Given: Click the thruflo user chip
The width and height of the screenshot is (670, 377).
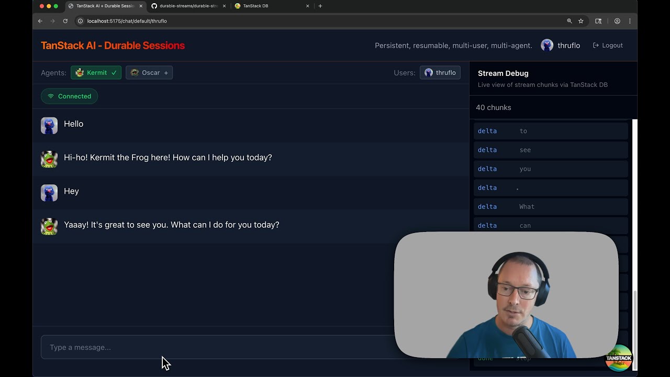Looking at the screenshot, I should click(440, 73).
